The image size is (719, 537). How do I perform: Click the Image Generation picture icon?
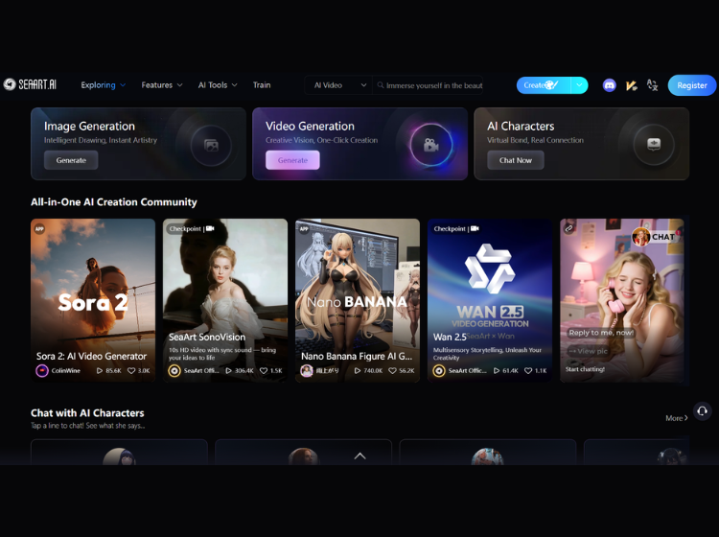[x=210, y=145]
